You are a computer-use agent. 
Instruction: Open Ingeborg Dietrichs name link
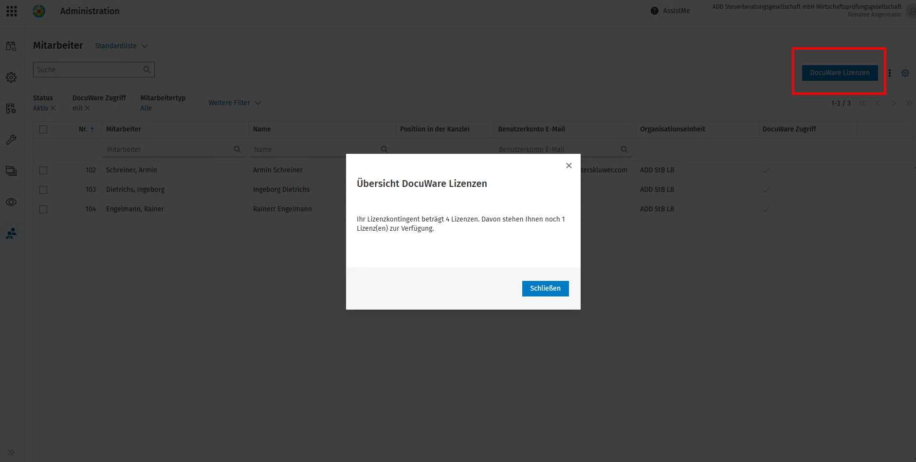281,189
